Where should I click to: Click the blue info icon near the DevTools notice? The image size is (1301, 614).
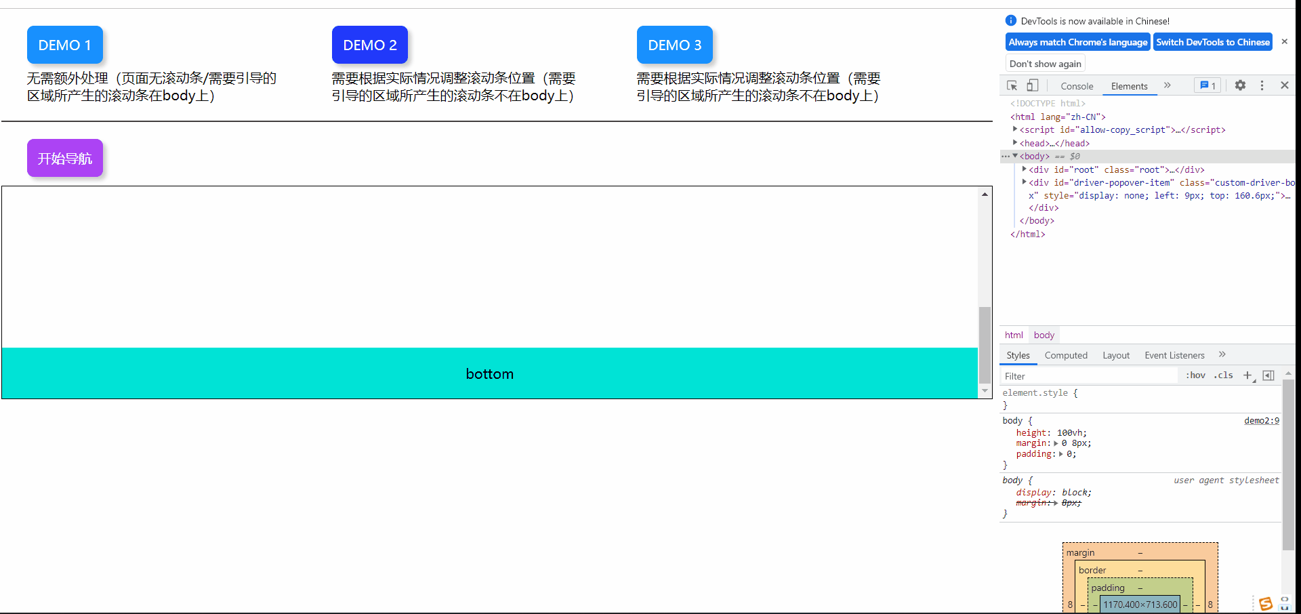[x=1010, y=20]
